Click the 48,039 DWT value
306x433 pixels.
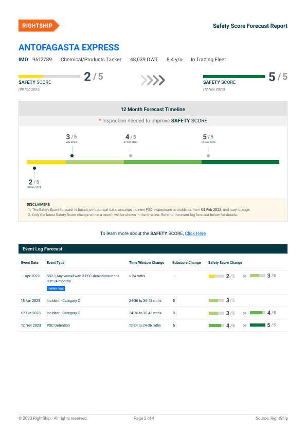click(x=144, y=59)
